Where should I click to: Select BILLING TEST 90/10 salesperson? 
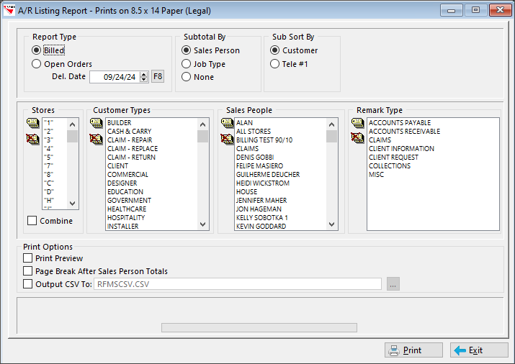264,140
